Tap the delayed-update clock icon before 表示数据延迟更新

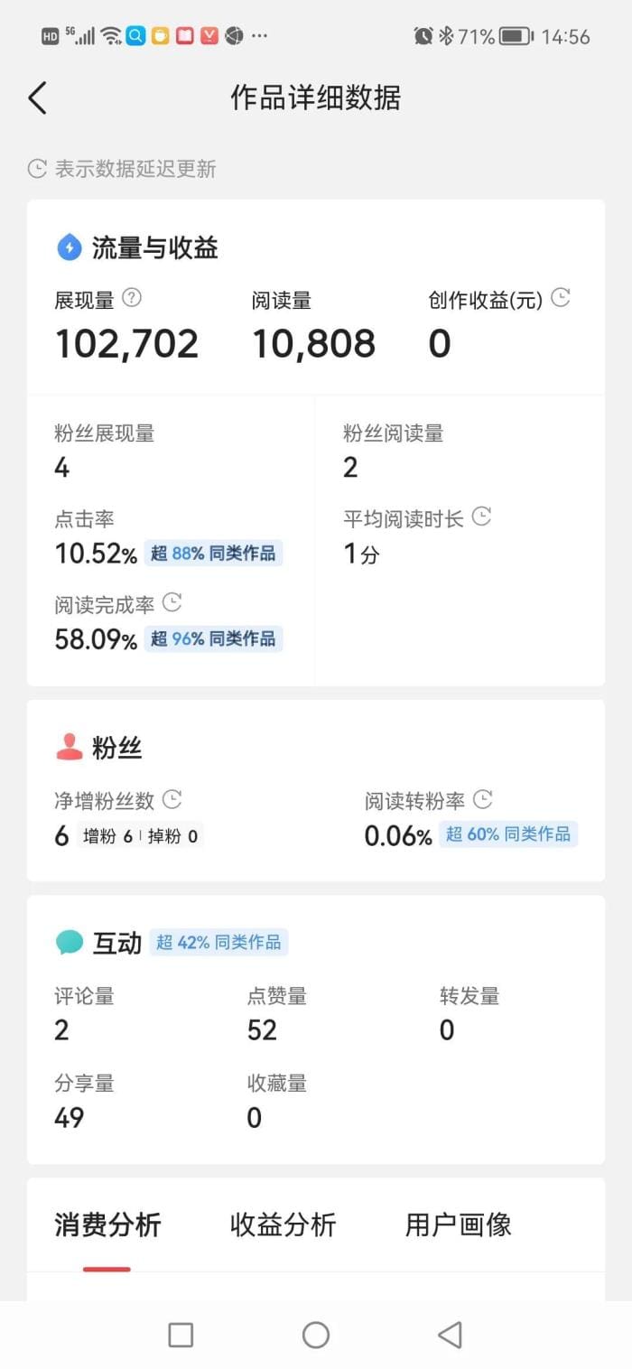point(36,168)
